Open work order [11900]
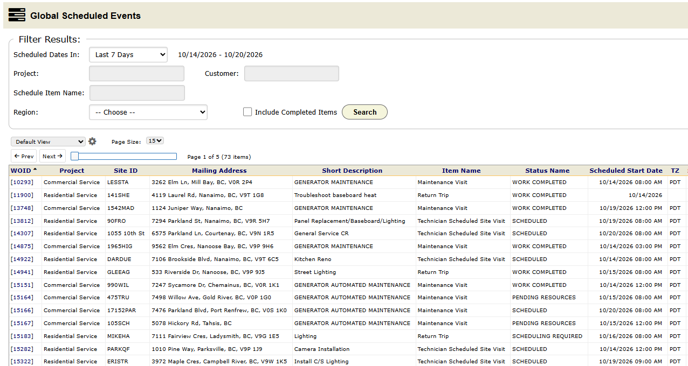This screenshot has width=688, height=366. pos(22,195)
